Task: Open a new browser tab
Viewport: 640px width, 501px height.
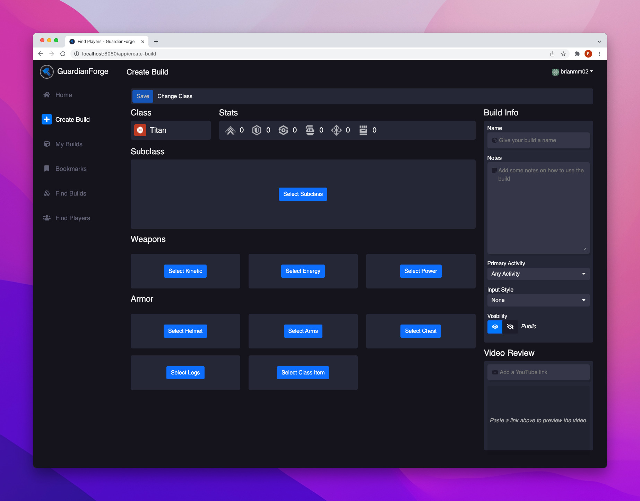Action: (156, 42)
